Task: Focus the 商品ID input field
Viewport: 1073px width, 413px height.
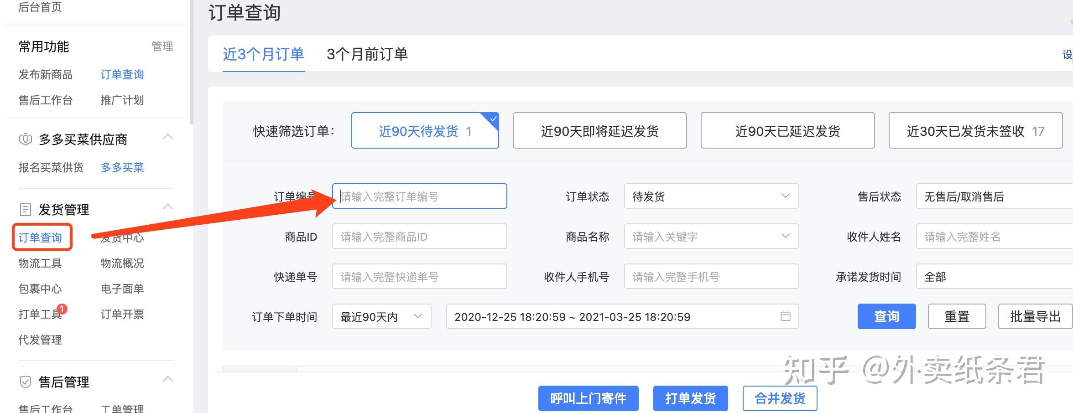Action: coord(419,236)
